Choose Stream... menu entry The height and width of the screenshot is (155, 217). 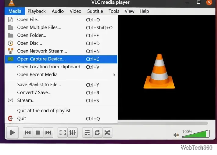pyautogui.click(x=61, y=101)
